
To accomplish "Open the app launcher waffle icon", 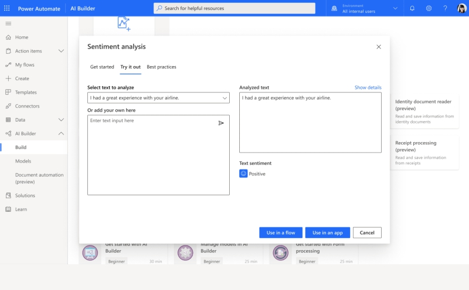I will [x=7, y=8].
